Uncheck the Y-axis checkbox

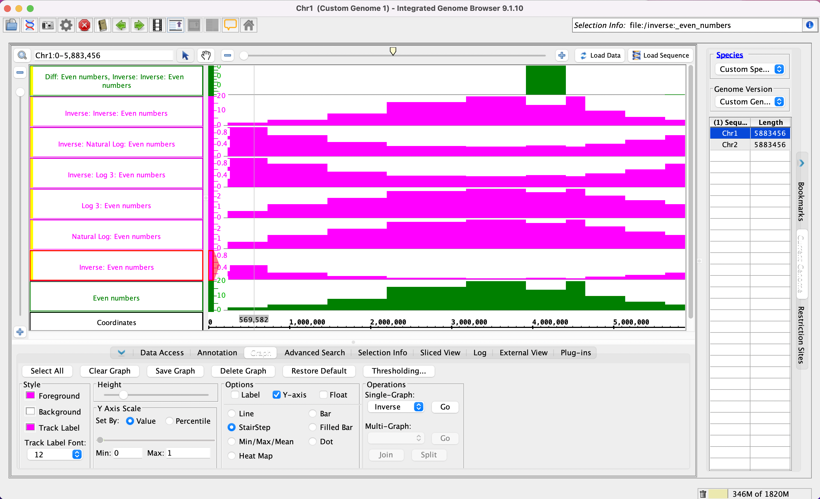click(x=276, y=395)
